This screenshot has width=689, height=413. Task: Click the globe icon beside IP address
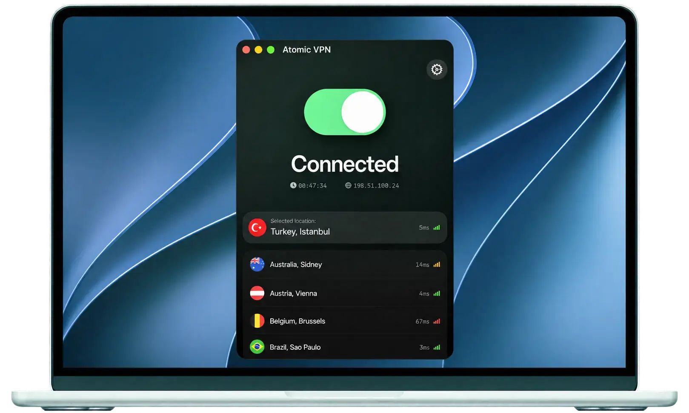(x=348, y=185)
